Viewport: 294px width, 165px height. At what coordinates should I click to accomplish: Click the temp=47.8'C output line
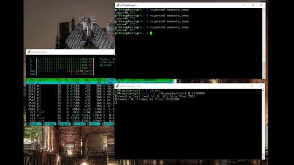pos(125,30)
